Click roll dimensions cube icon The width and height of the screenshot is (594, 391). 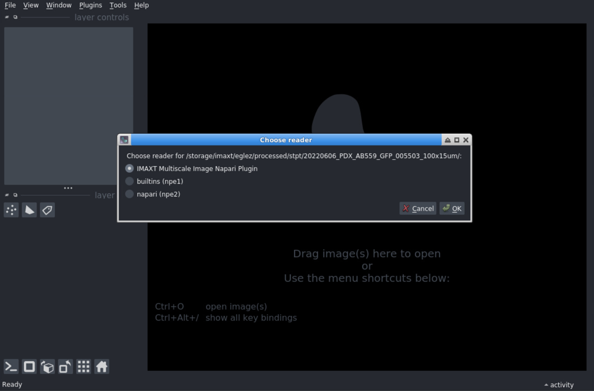tap(47, 366)
